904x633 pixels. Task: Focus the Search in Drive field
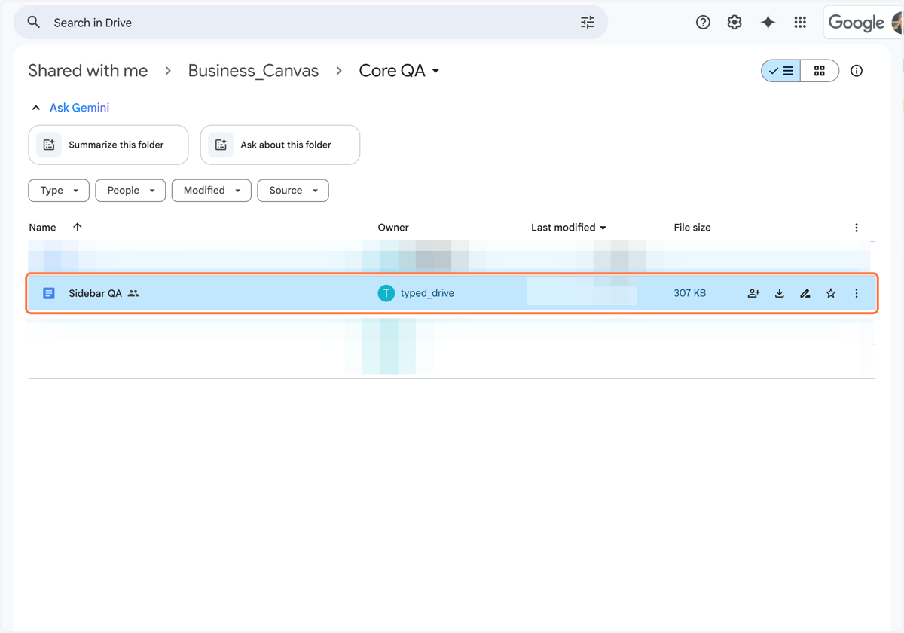click(x=310, y=23)
